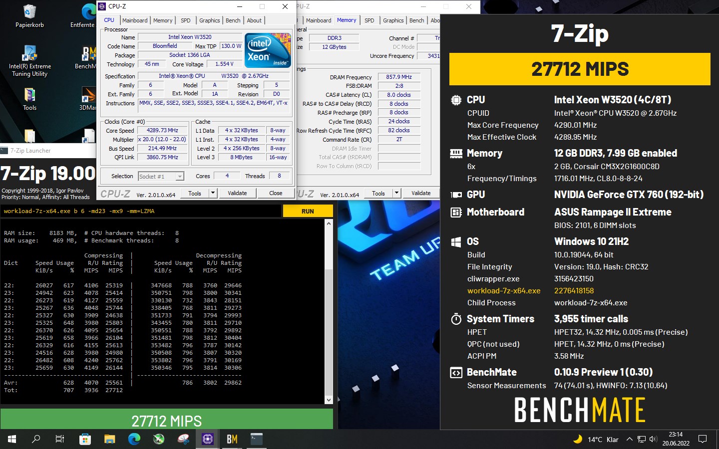This screenshot has width=719, height=449.
Task: Open taskbar search magnifier
Action: pos(36,439)
